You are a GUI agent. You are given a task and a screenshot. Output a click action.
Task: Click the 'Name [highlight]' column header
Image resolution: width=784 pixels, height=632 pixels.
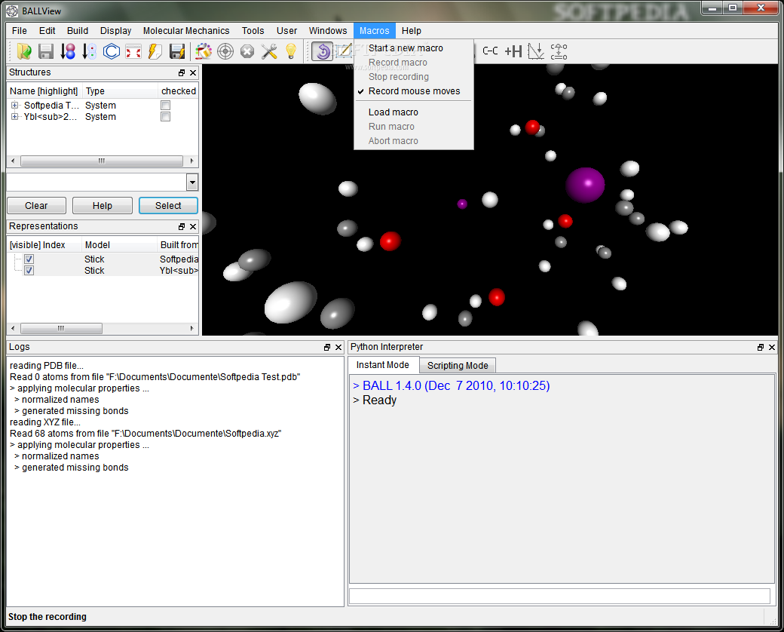(x=44, y=91)
